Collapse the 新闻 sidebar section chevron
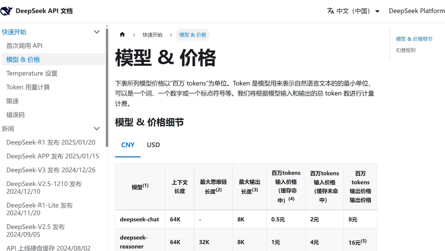The image size is (445, 251). (97, 129)
